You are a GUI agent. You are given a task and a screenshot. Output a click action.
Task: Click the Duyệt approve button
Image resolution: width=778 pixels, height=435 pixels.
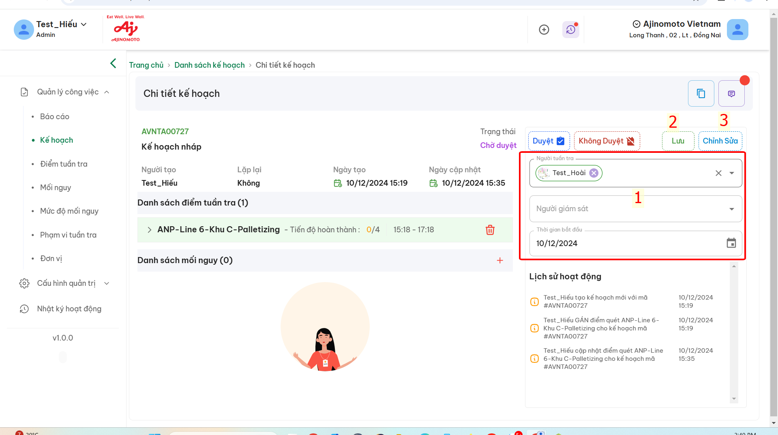[549, 141]
